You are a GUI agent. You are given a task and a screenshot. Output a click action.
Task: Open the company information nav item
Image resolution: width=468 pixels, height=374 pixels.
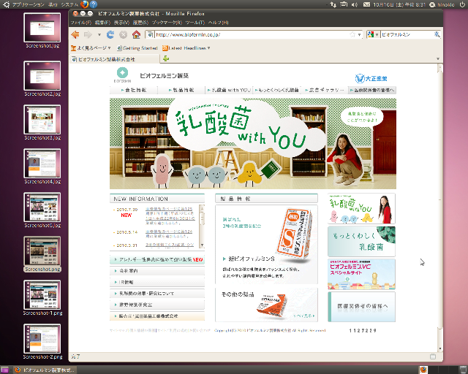pyautogui.click(x=134, y=90)
